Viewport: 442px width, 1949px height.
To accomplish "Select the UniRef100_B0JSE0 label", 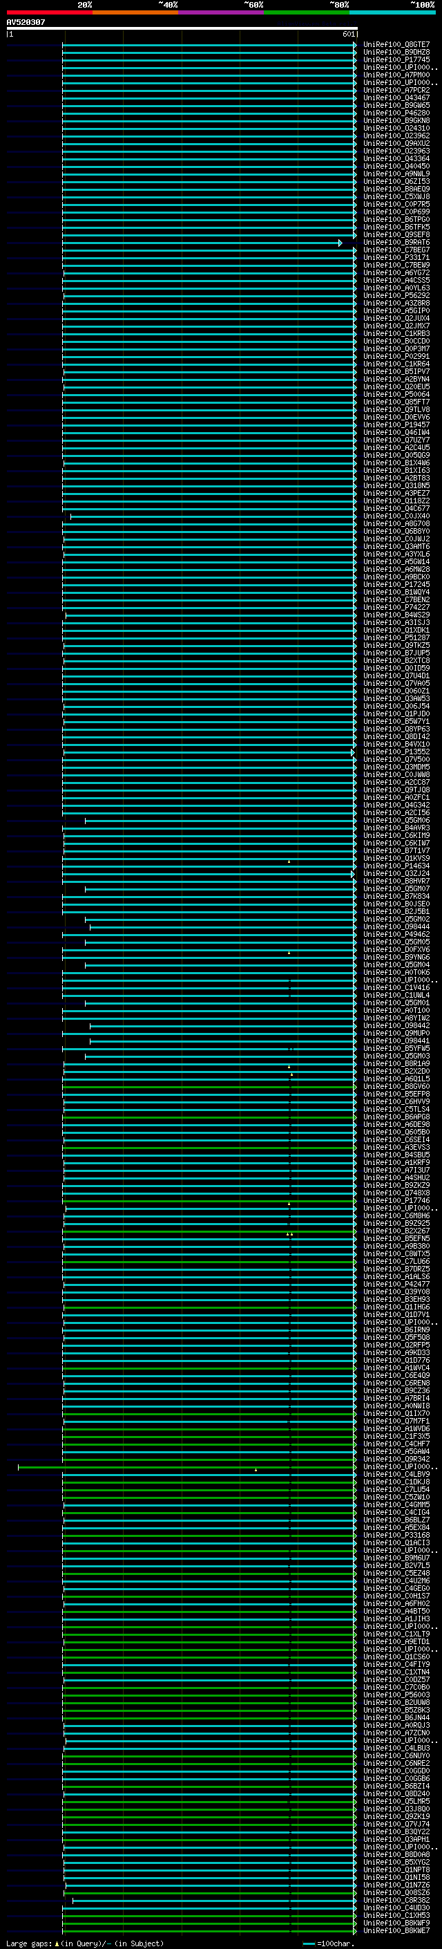I will pyautogui.click(x=396, y=904).
